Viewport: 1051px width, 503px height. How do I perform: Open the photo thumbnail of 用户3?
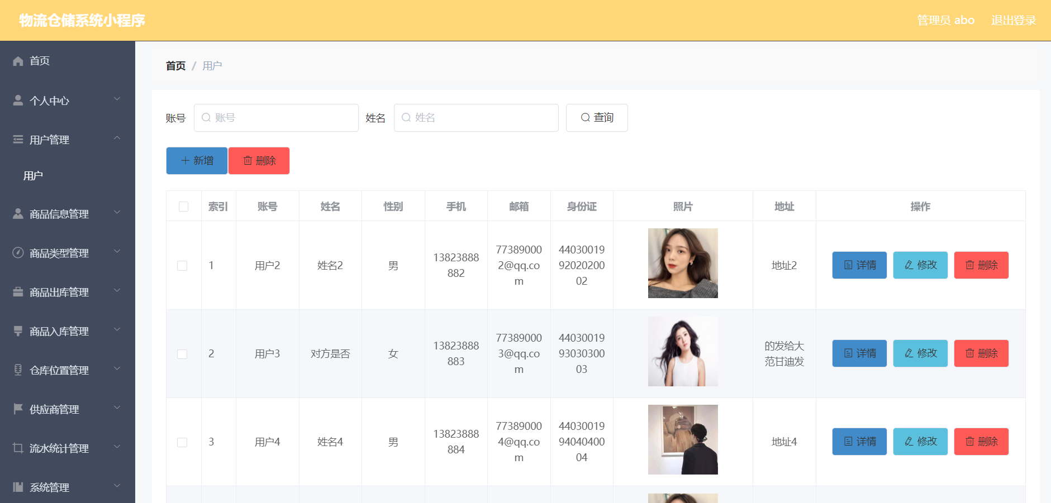coord(683,351)
